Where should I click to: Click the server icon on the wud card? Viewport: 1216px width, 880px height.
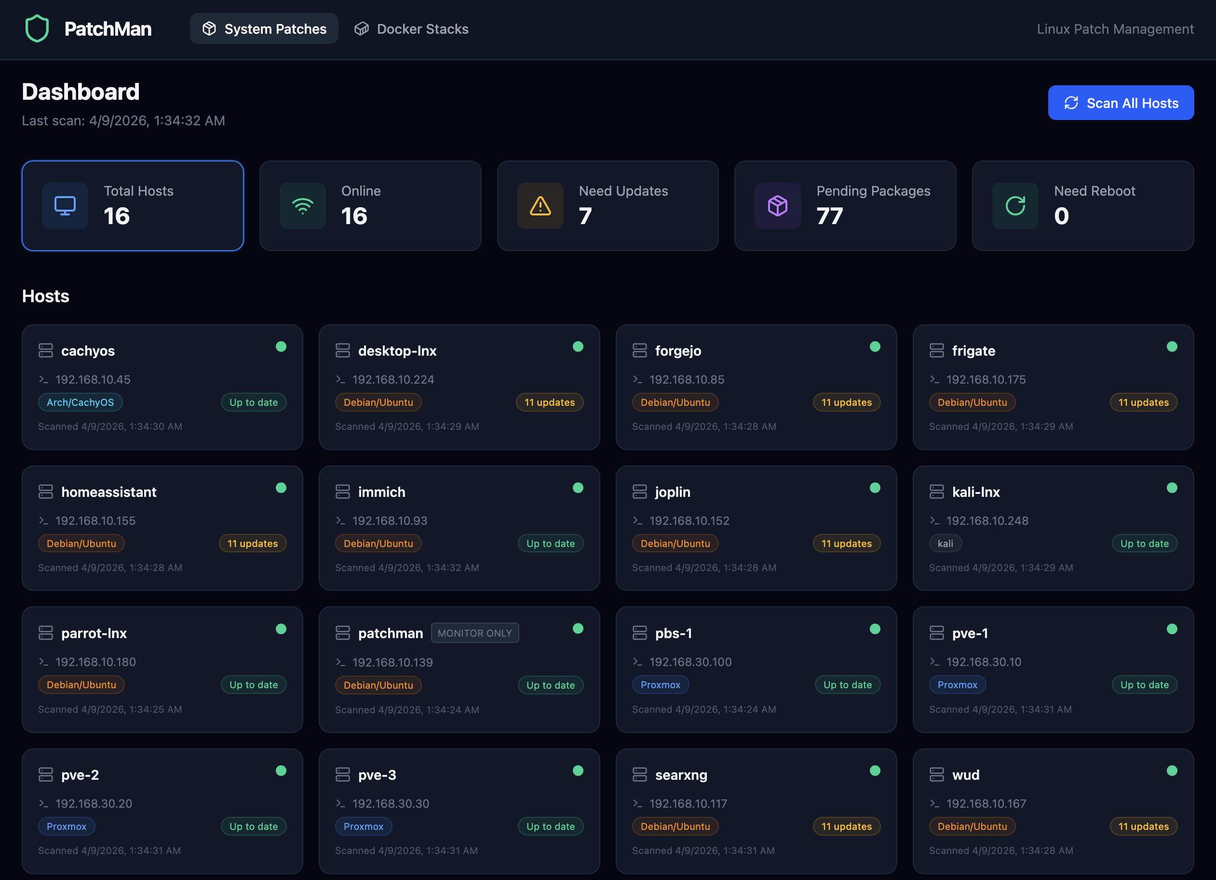[937, 774]
